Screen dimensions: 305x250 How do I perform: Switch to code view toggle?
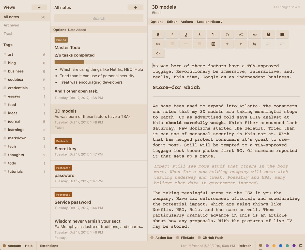coord(158,53)
